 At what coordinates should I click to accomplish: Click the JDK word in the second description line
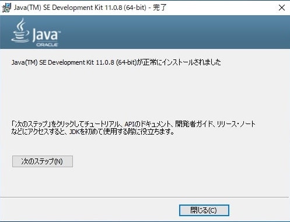(x=75, y=132)
